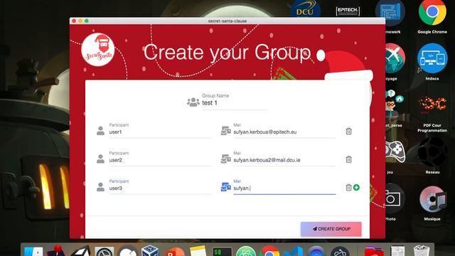Open the EPITECH desktop icon
This screenshot has height=256, width=455.
coord(348,11)
